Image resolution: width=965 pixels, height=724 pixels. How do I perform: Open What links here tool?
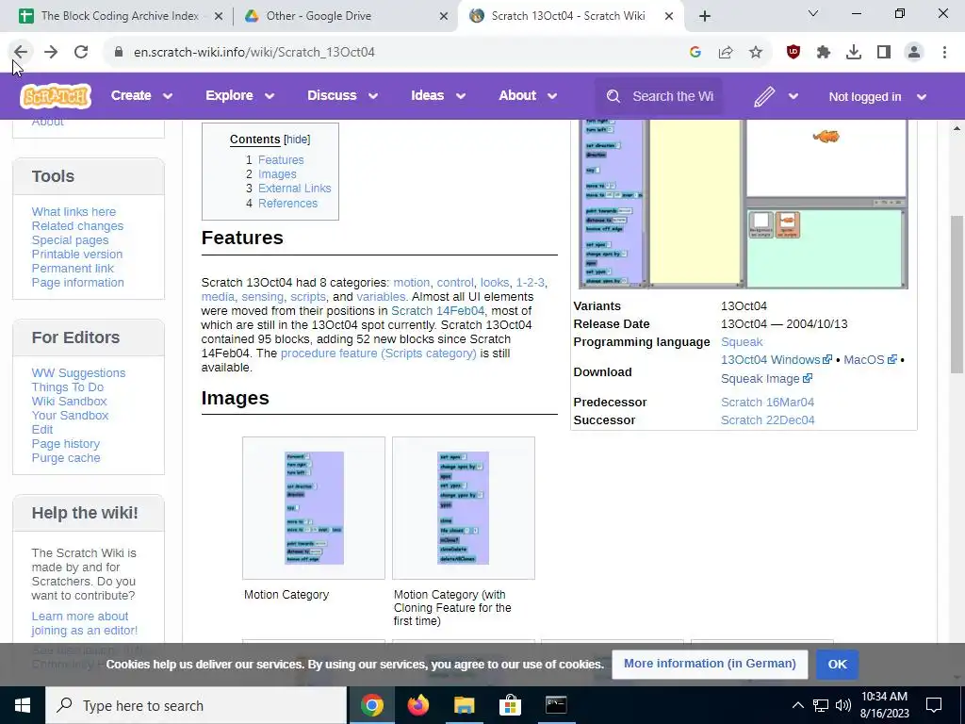pyautogui.click(x=74, y=212)
